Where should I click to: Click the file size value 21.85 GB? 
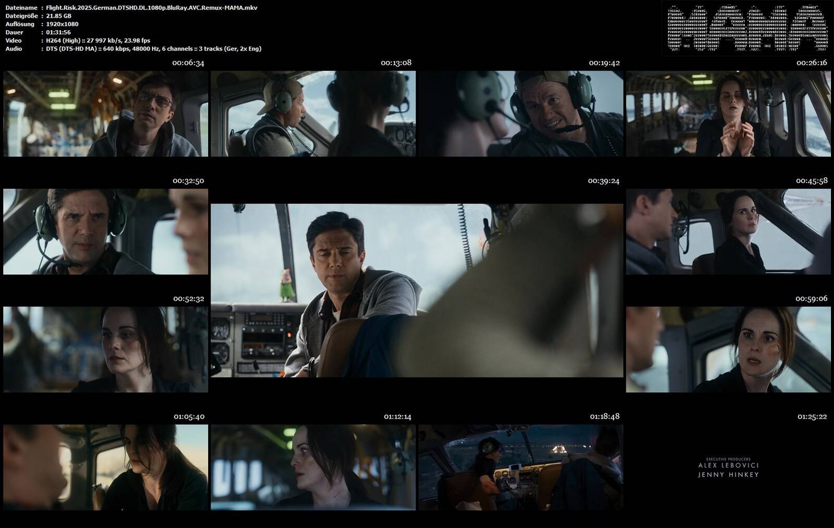tap(59, 16)
